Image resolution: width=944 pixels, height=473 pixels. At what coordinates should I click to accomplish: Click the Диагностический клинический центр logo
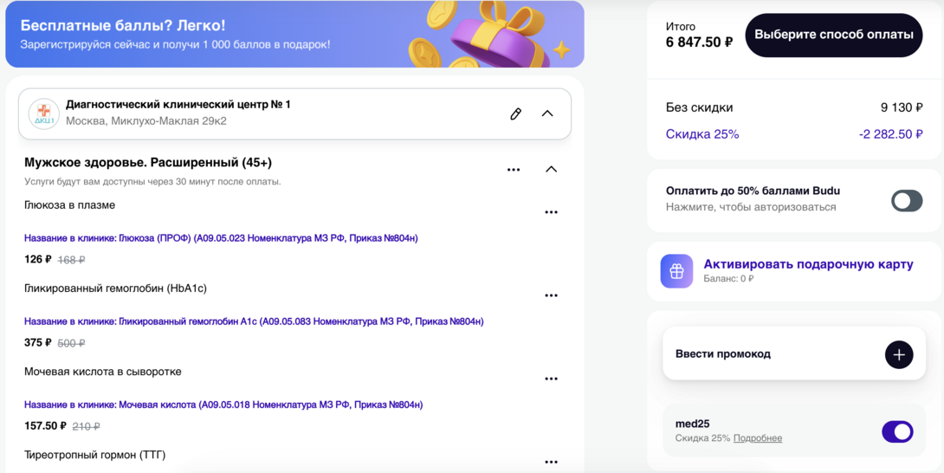point(43,113)
